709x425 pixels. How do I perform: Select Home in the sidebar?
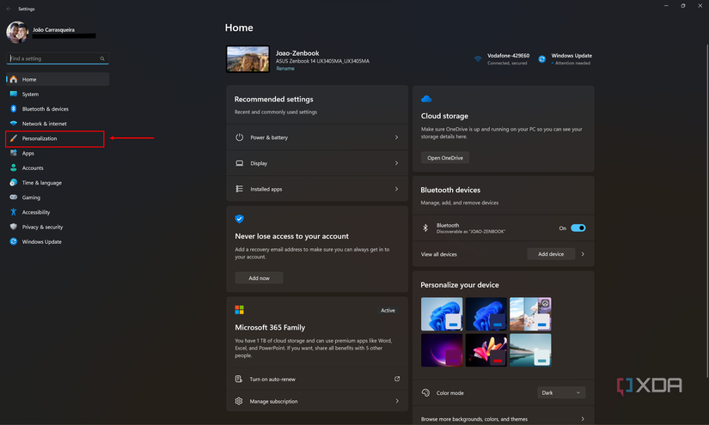[x=58, y=80]
